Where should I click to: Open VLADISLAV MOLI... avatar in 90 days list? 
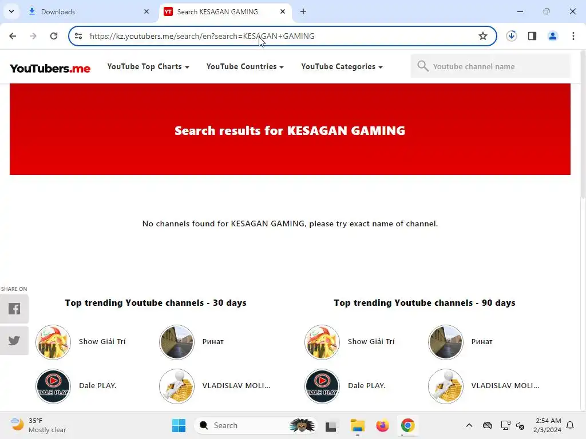click(445, 386)
